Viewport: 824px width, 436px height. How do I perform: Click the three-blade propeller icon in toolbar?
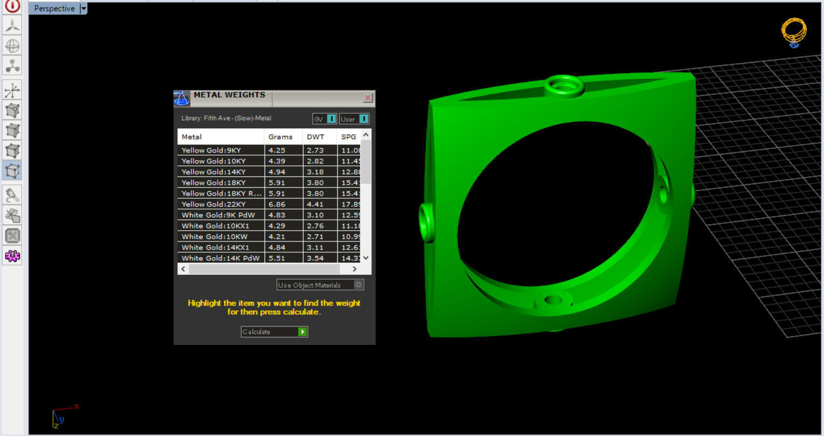coord(12,25)
